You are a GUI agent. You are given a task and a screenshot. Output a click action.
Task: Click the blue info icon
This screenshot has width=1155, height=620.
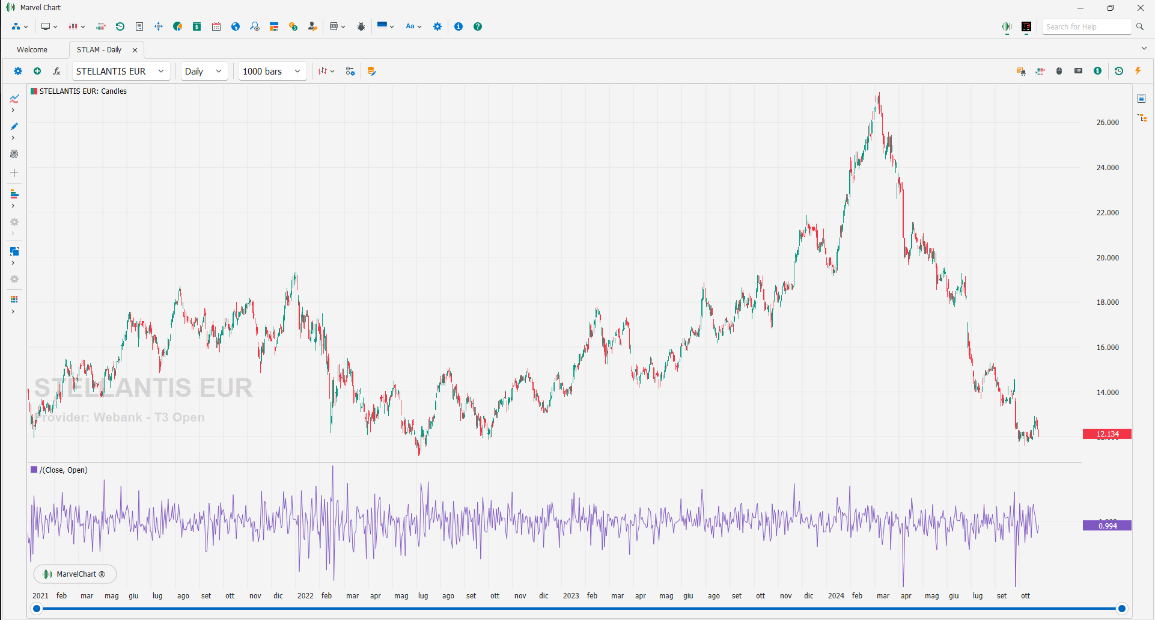(x=459, y=26)
